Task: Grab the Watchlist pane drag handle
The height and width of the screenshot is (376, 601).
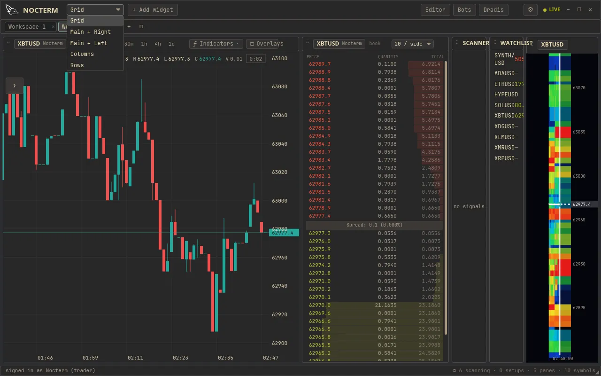Action: point(494,43)
